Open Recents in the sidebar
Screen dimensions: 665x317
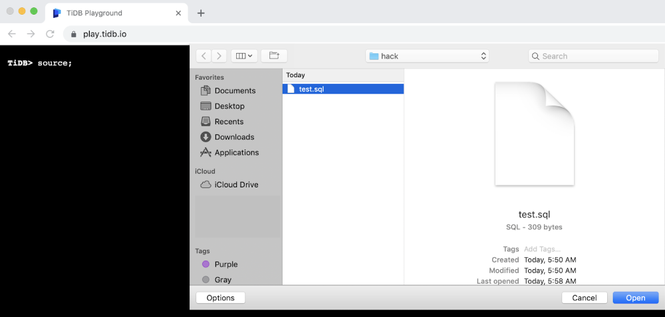pos(229,122)
